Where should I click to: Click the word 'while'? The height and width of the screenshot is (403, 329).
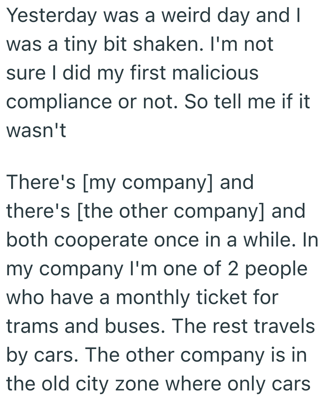(x=268, y=240)
